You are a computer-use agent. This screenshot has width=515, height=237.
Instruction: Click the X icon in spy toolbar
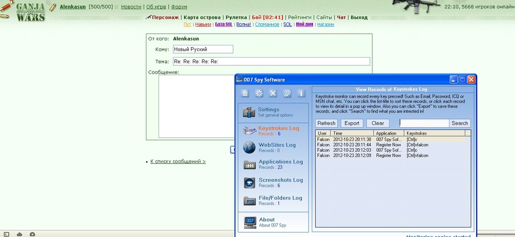click(273, 93)
